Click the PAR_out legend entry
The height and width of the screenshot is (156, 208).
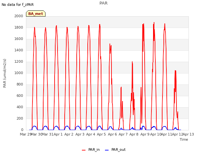[115, 149]
